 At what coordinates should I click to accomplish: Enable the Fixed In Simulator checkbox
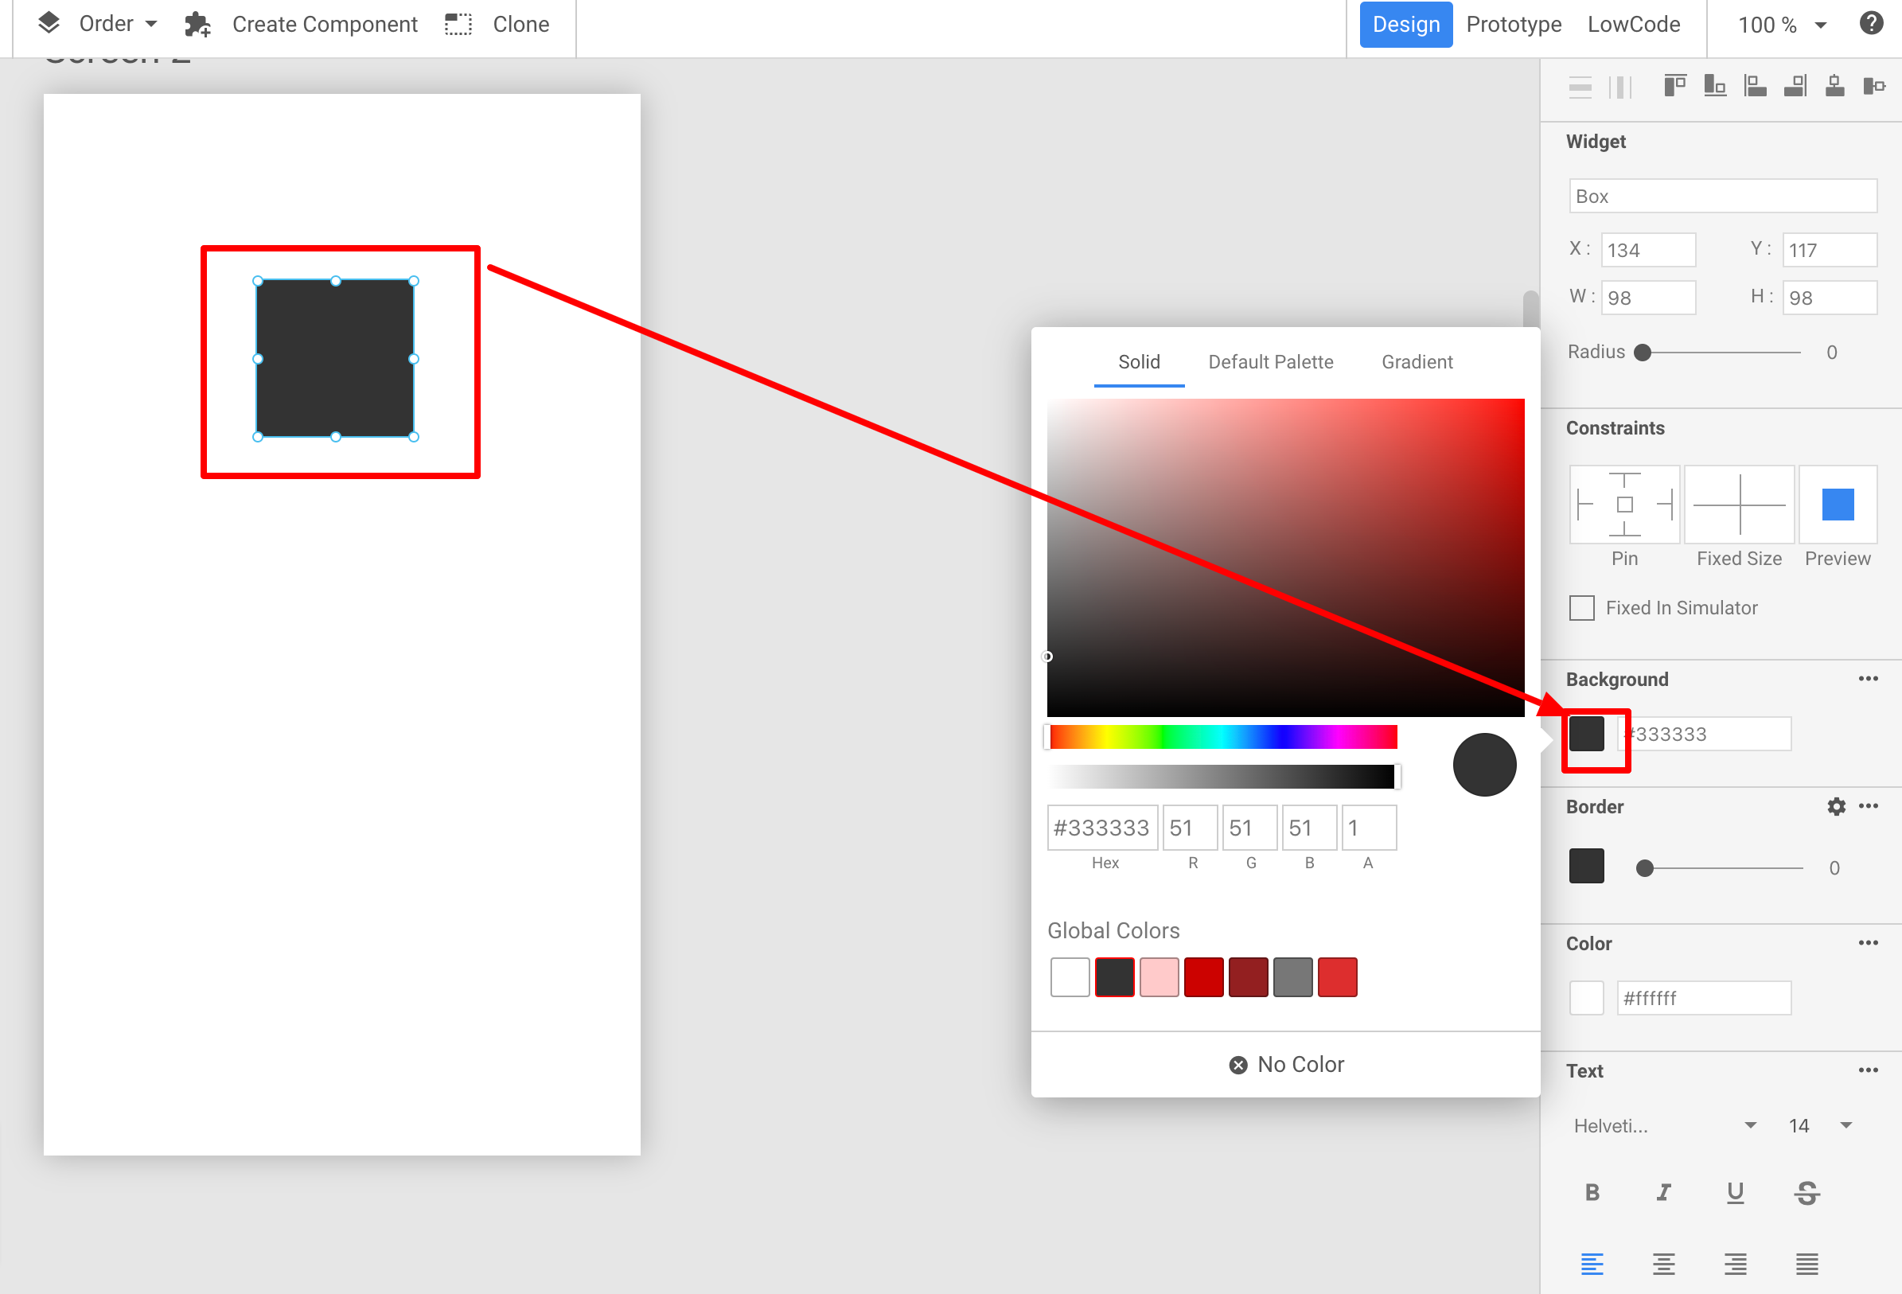(x=1581, y=607)
